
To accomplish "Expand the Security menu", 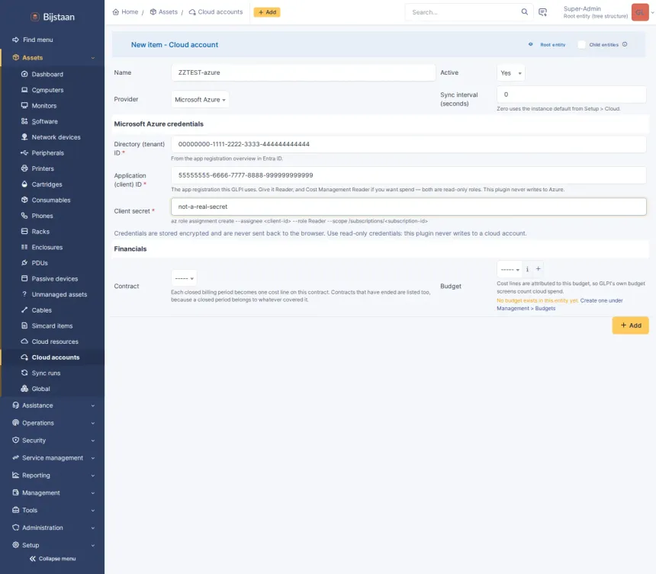I will point(53,441).
